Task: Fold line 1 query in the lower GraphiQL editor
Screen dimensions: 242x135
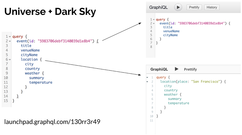Action: 147,77
